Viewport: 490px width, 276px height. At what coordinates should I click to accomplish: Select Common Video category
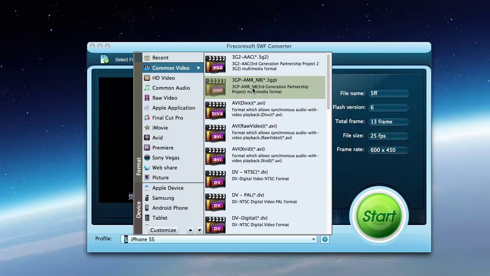173,68
